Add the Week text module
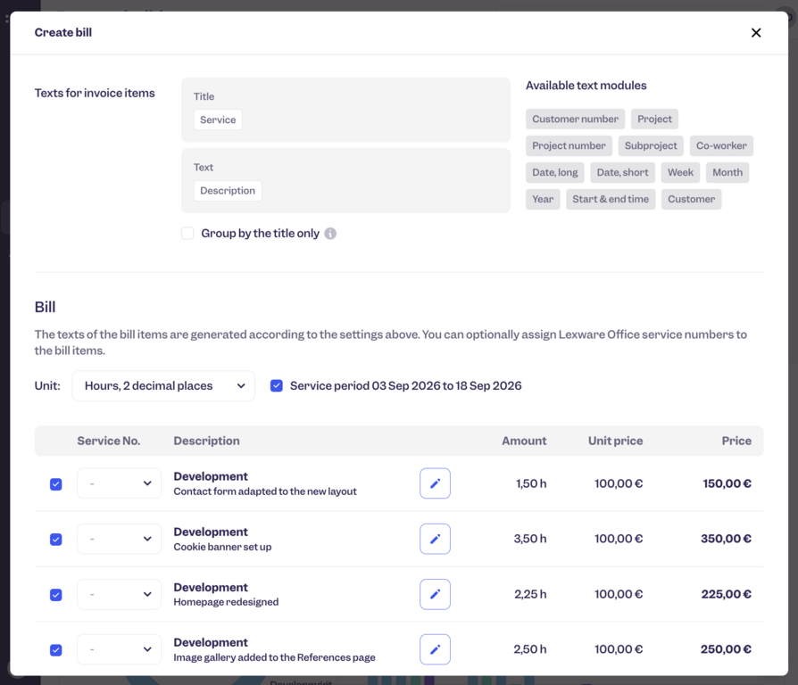 (x=680, y=172)
